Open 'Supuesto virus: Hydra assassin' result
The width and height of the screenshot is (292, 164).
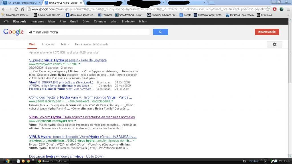coord(68,60)
